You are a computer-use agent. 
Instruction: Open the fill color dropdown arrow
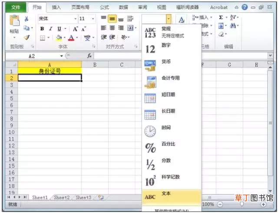(65, 38)
